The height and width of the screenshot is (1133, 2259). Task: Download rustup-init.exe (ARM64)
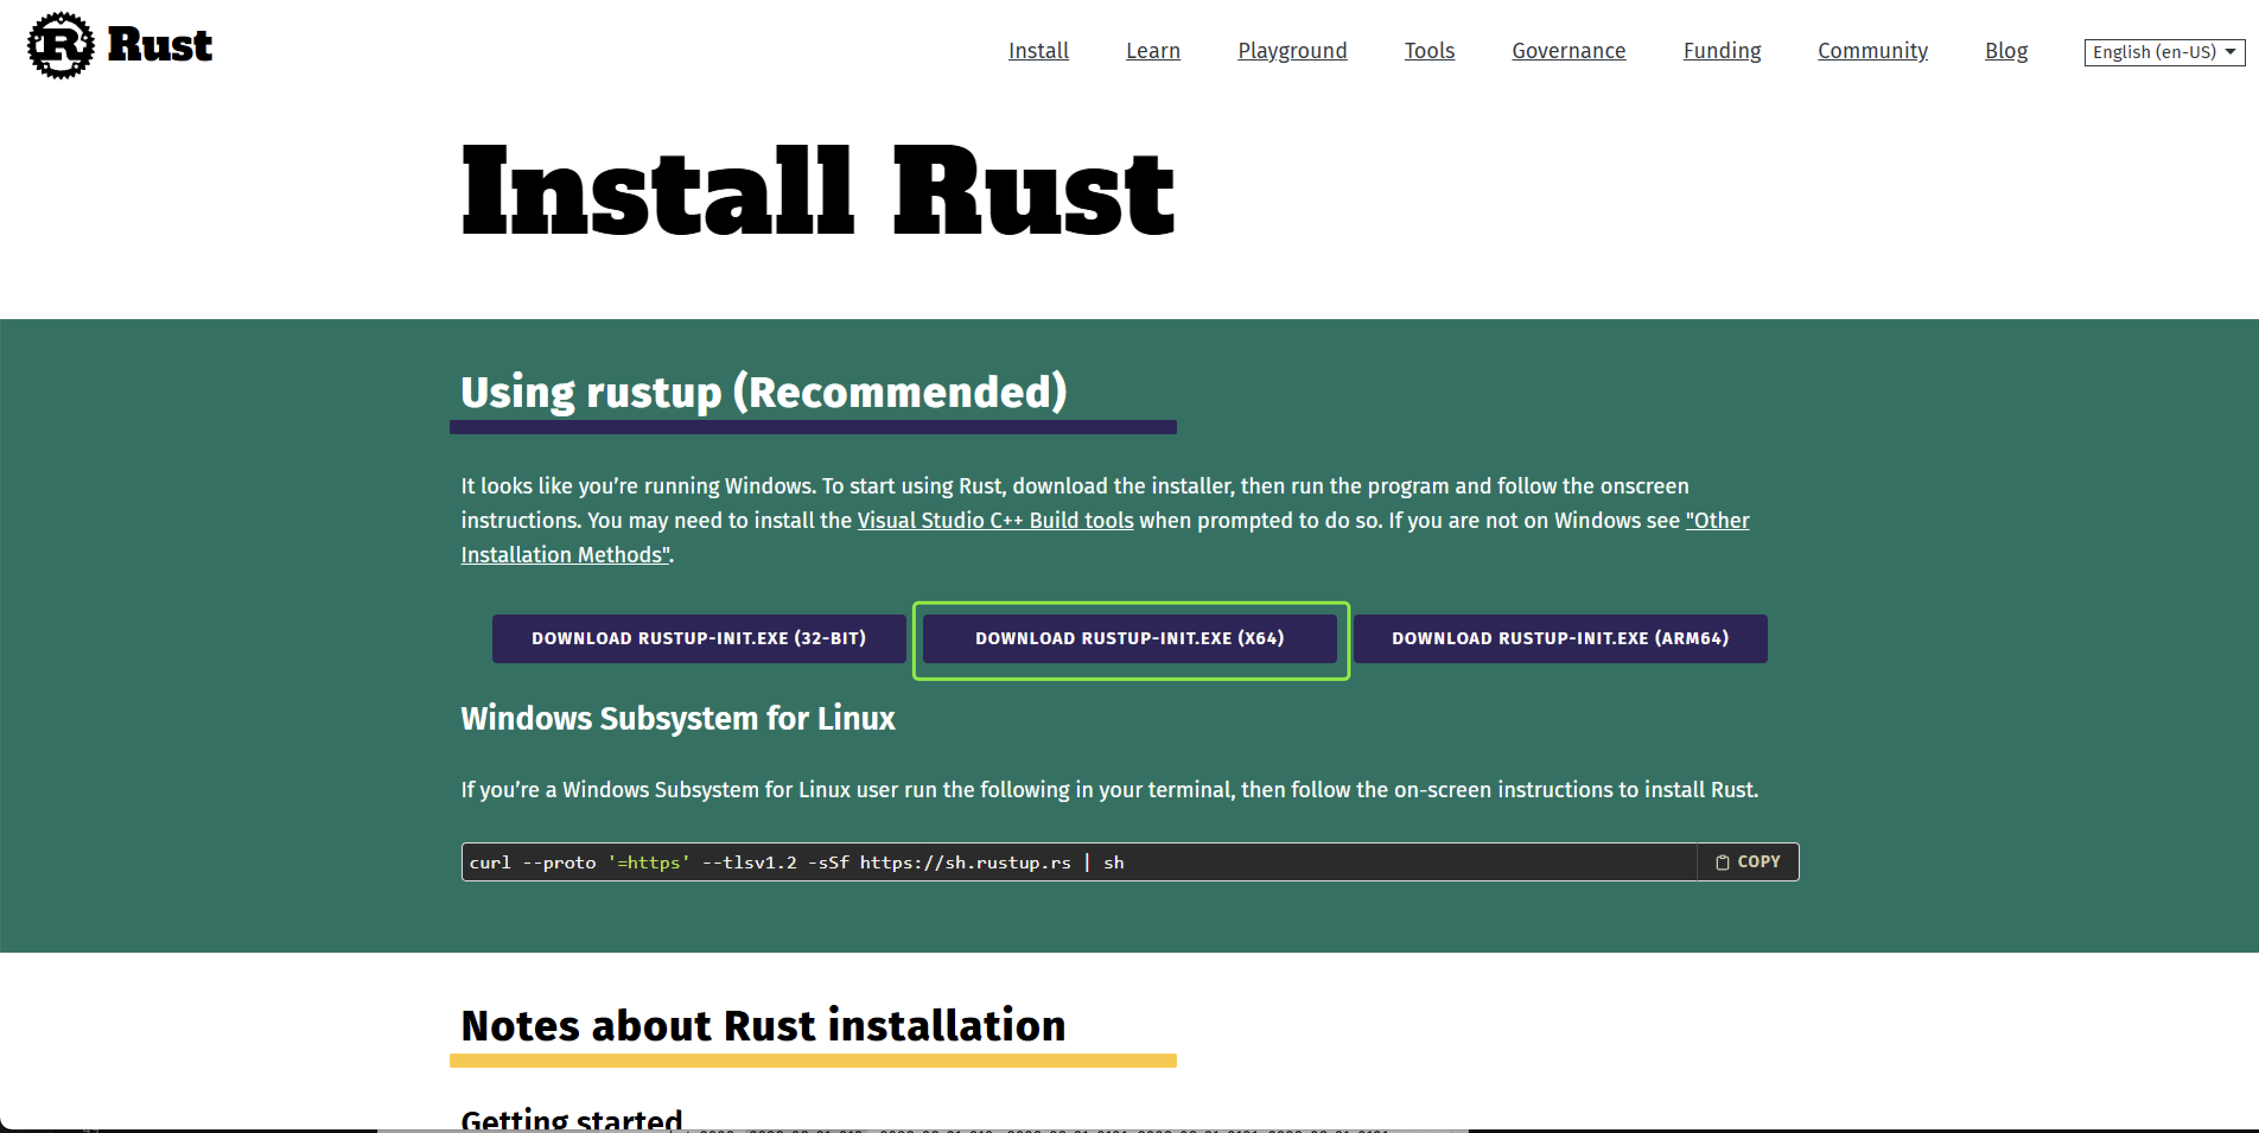(1560, 638)
